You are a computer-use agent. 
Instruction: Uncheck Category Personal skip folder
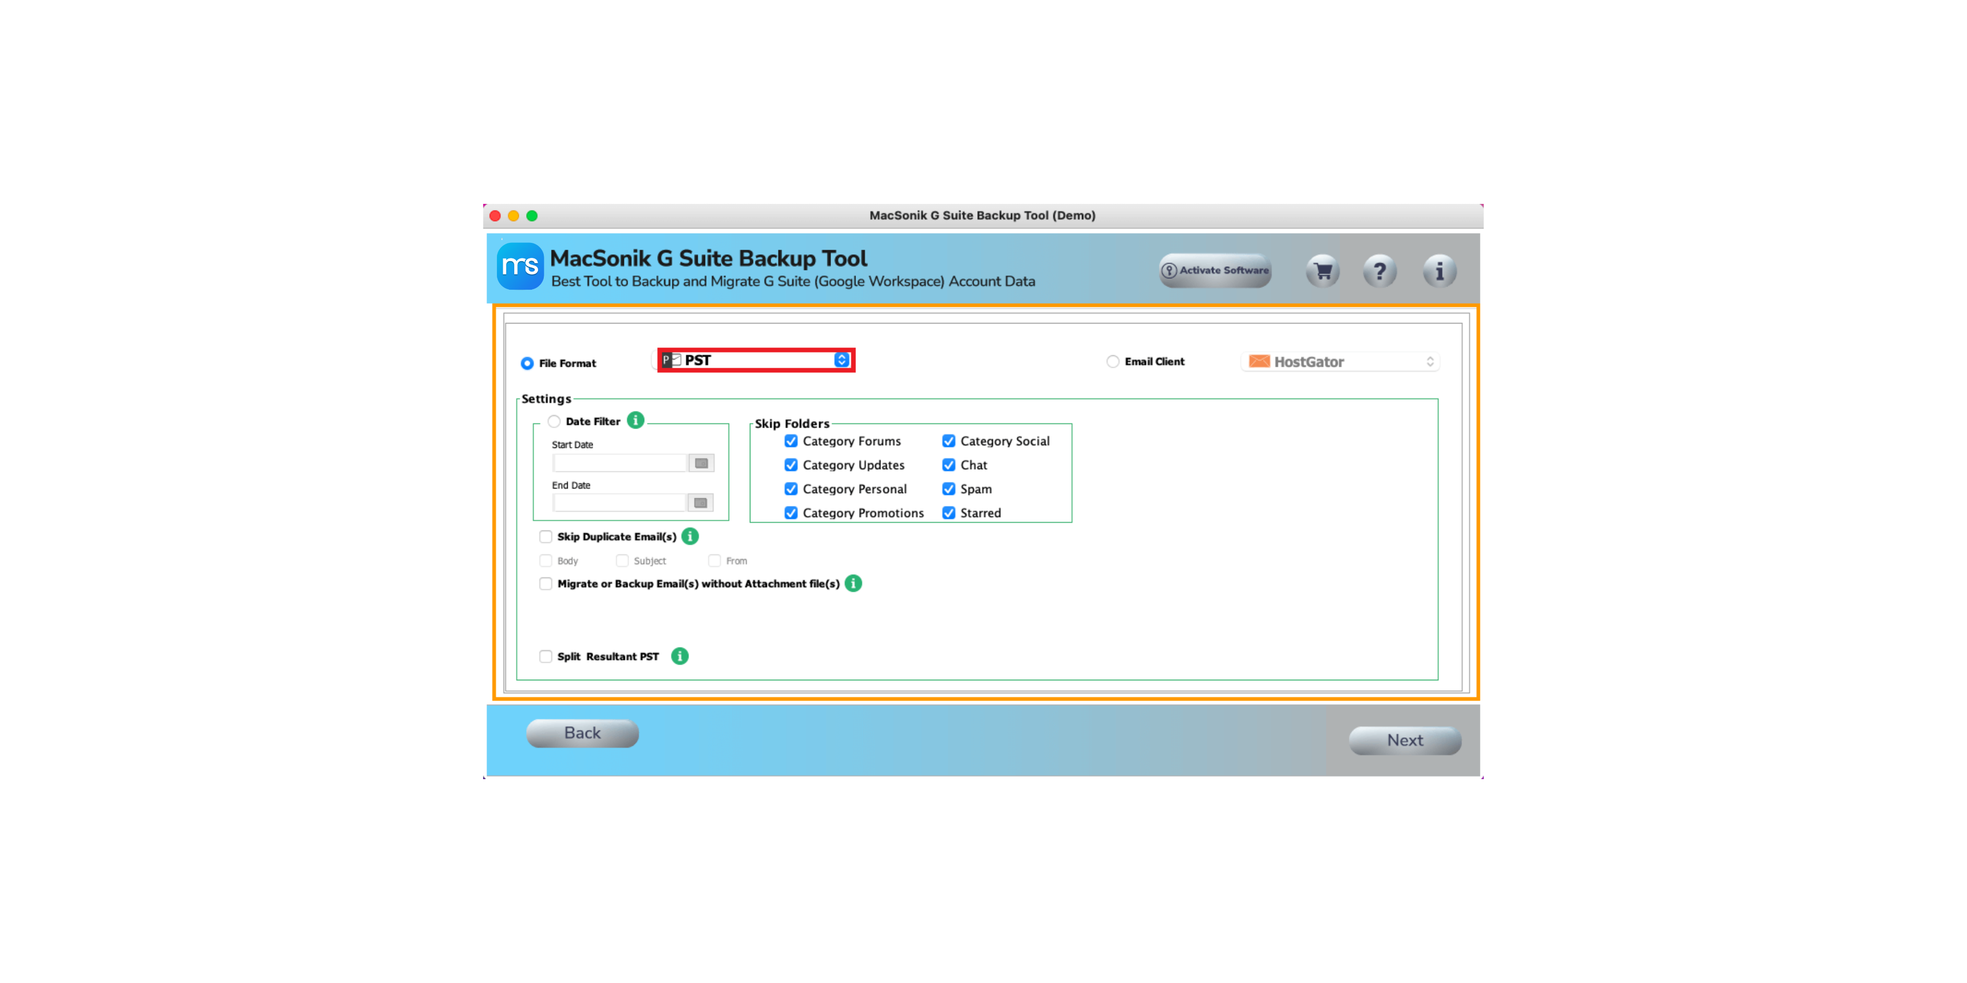tap(791, 489)
